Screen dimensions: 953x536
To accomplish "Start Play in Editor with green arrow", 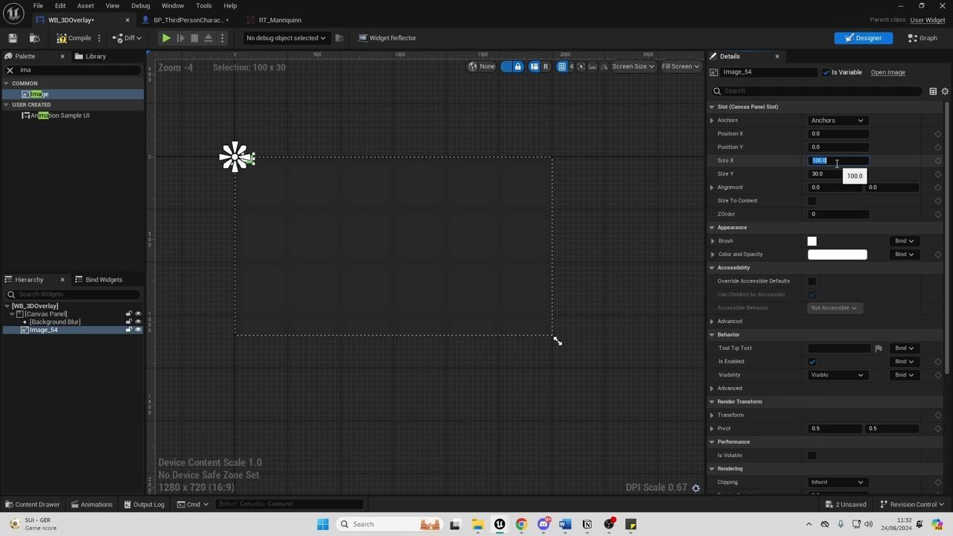I will click(x=166, y=38).
